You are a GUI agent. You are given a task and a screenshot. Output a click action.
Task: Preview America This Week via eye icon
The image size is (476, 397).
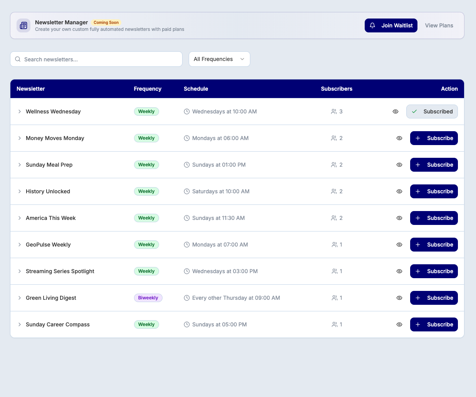[399, 218]
